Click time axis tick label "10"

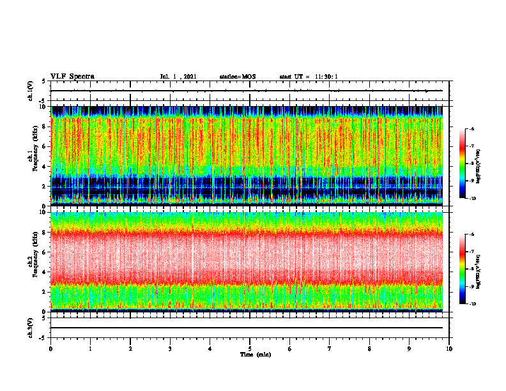click(x=449, y=349)
